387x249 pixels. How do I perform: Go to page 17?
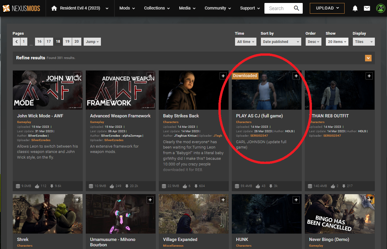pyautogui.click(x=49, y=42)
